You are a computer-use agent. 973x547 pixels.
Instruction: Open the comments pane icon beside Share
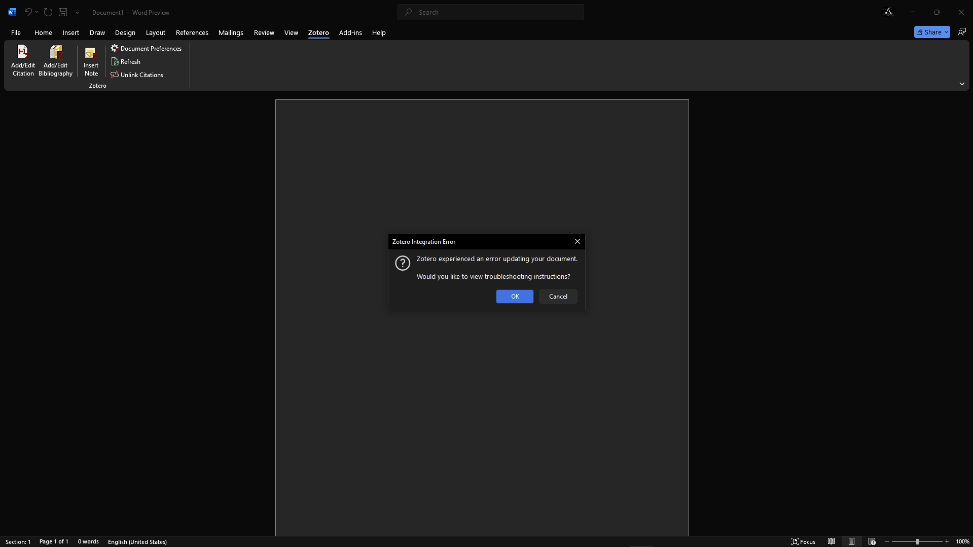point(961,32)
